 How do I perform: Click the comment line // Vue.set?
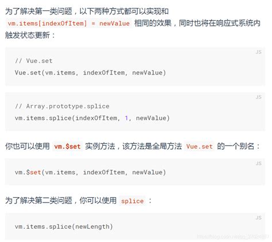[x=34, y=61]
